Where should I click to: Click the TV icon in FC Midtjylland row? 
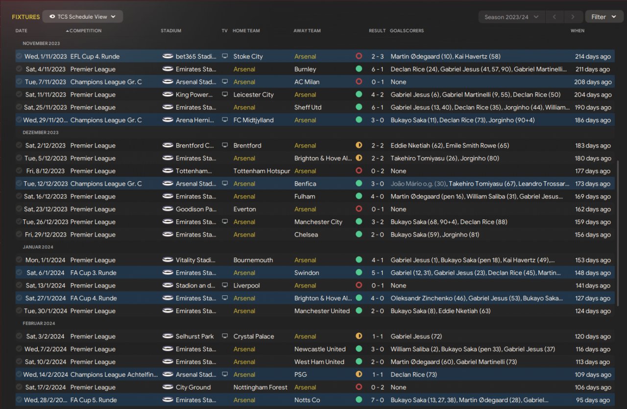(x=225, y=120)
